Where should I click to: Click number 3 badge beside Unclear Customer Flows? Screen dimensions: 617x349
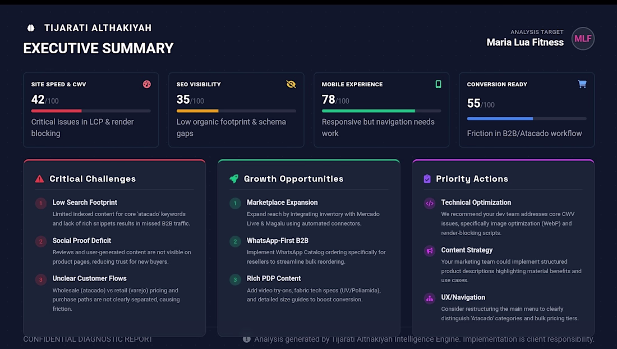click(40, 279)
